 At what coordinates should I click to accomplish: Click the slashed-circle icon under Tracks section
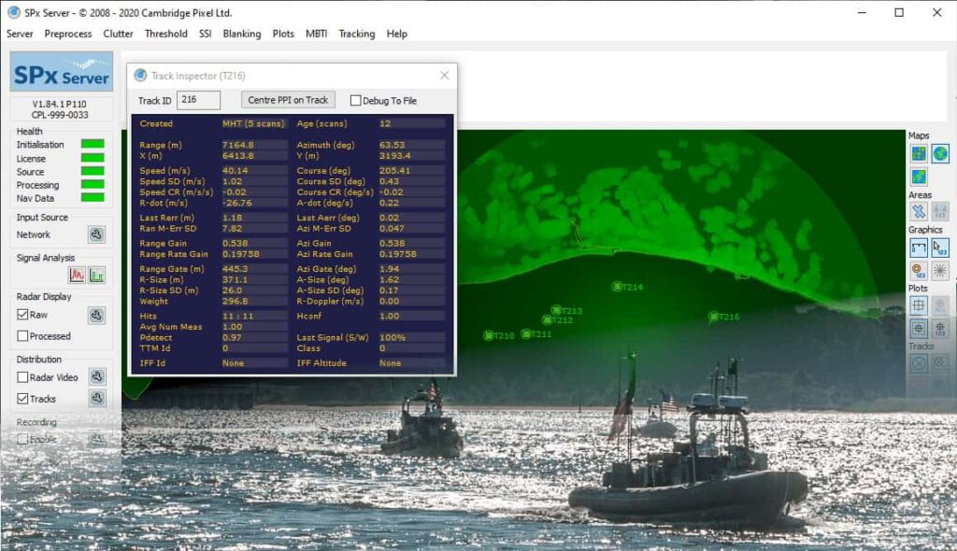pos(940,363)
